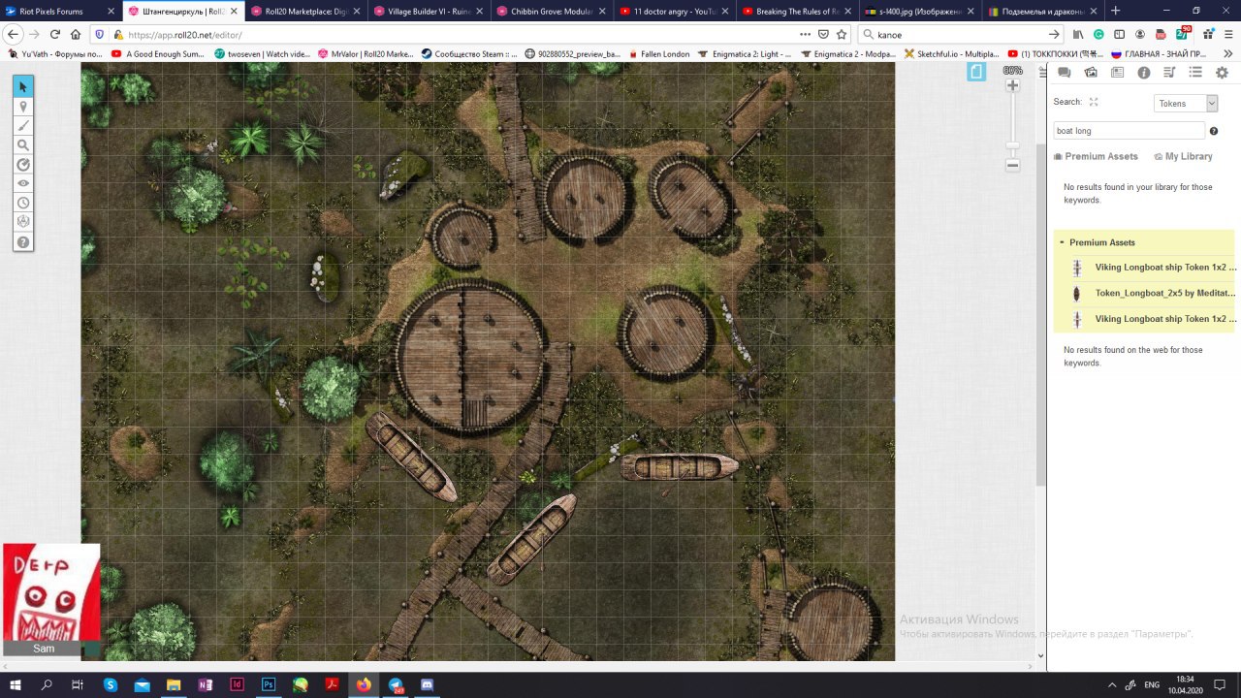1241x698 pixels.
Task: Click the 'boat long' search field
Action: click(x=1130, y=131)
